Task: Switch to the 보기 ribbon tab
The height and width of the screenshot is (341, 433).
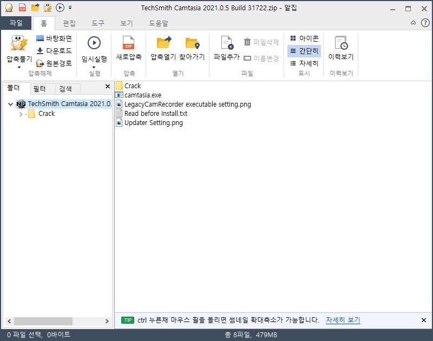Action: pos(127,23)
